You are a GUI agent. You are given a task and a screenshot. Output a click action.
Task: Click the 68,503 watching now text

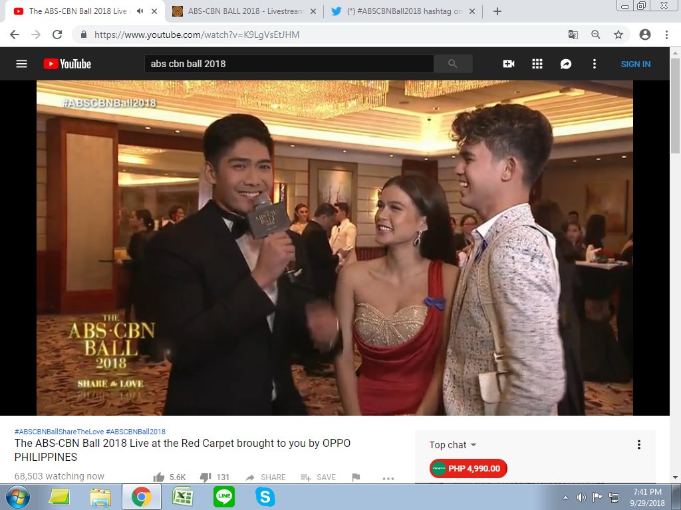pyautogui.click(x=59, y=476)
